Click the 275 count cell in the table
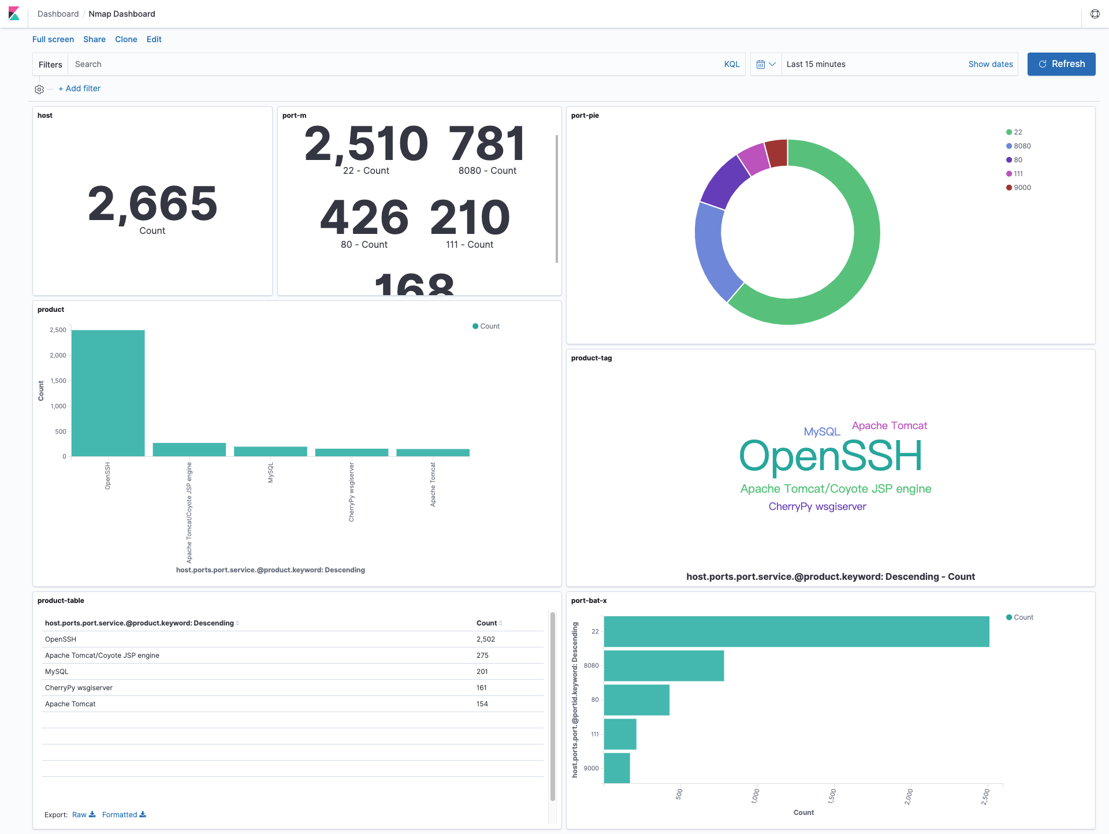The height and width of the screenshot is (834, 1109). point(482,656)
